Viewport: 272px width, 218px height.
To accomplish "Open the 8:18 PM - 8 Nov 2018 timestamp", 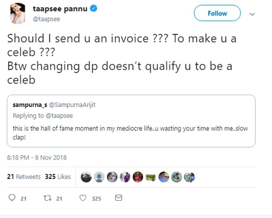I will pos(37,158).
